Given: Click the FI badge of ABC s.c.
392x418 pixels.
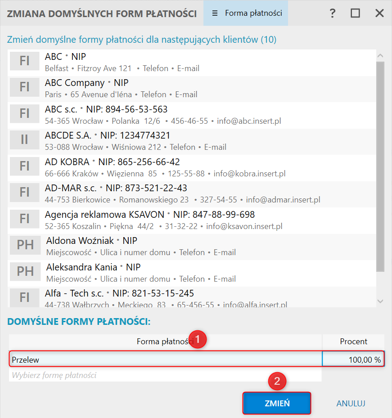Looking at the screenshot, I should [25, 113].
